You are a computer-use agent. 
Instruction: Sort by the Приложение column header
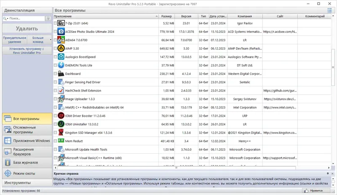[106, 16]
